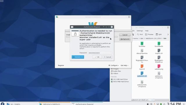Open Get Help dropdown in WebStorm welcome
Viewport: 186px width, 105px height.
click(124, 65)
